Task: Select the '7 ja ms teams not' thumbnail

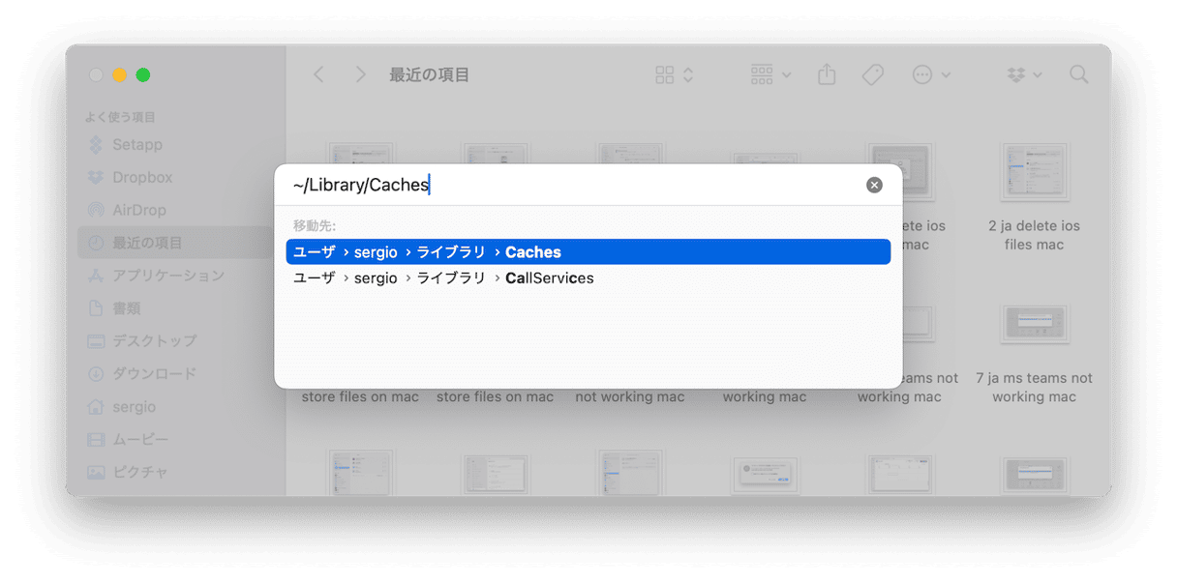Action: pos(1034,325)
